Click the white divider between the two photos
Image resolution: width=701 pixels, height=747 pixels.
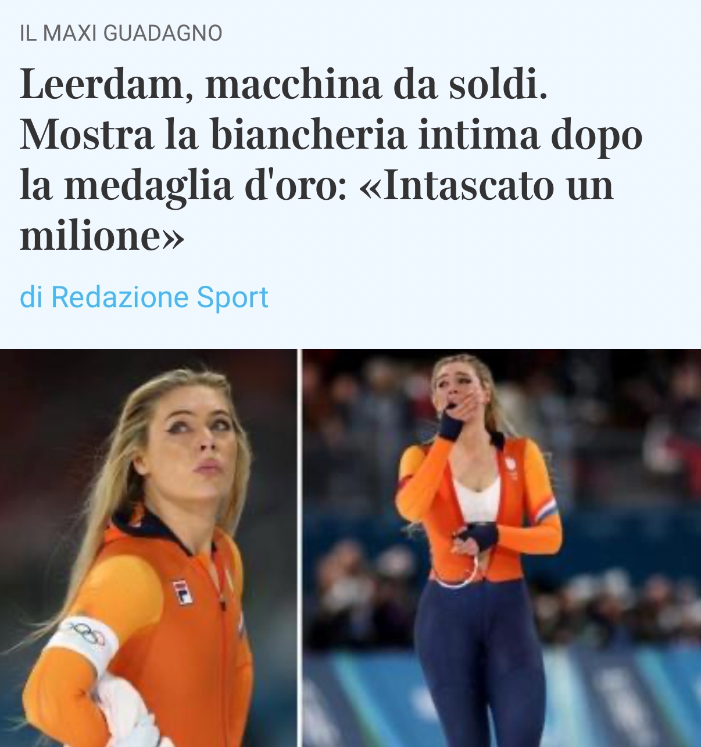[300, 548]
